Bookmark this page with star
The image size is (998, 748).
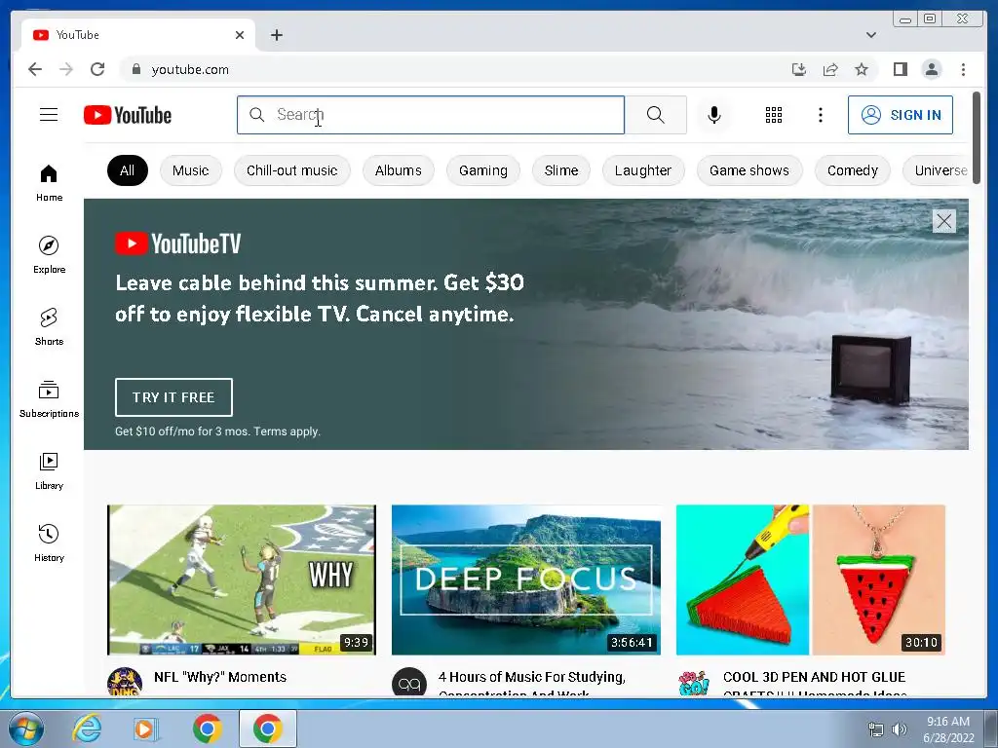pyautogui.click(x=862, y=69)
